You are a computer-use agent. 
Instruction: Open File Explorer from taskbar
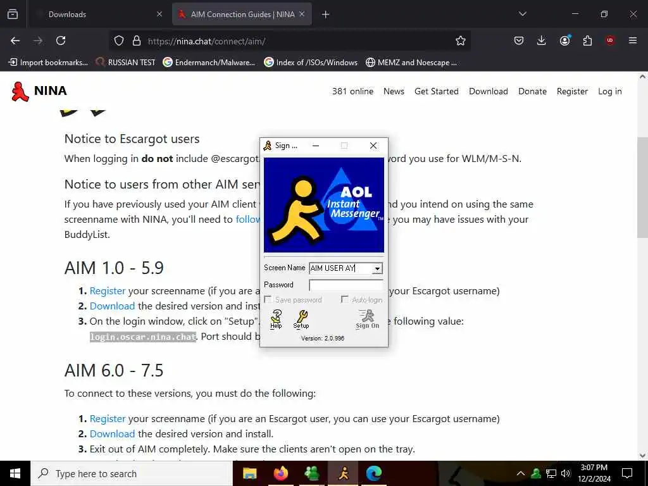[x=249, y=473]
